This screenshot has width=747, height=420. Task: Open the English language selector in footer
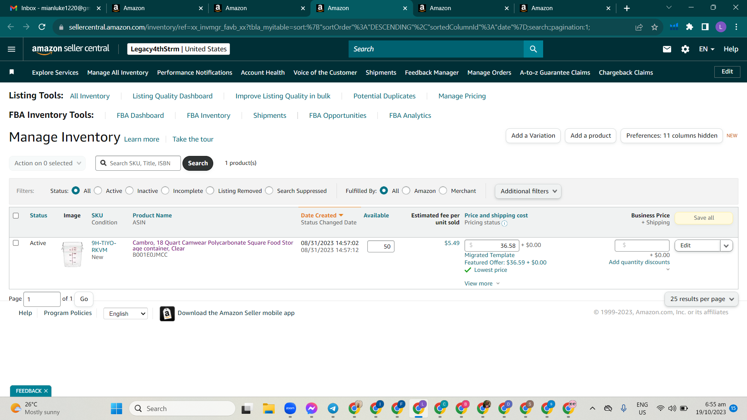point(126,313)
